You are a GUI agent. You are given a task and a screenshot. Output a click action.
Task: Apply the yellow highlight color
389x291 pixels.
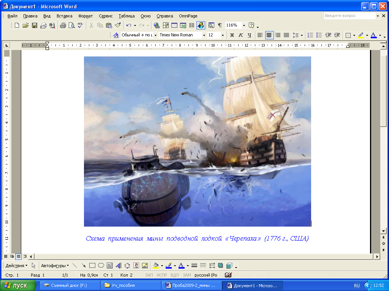click(x=361, y=35)
